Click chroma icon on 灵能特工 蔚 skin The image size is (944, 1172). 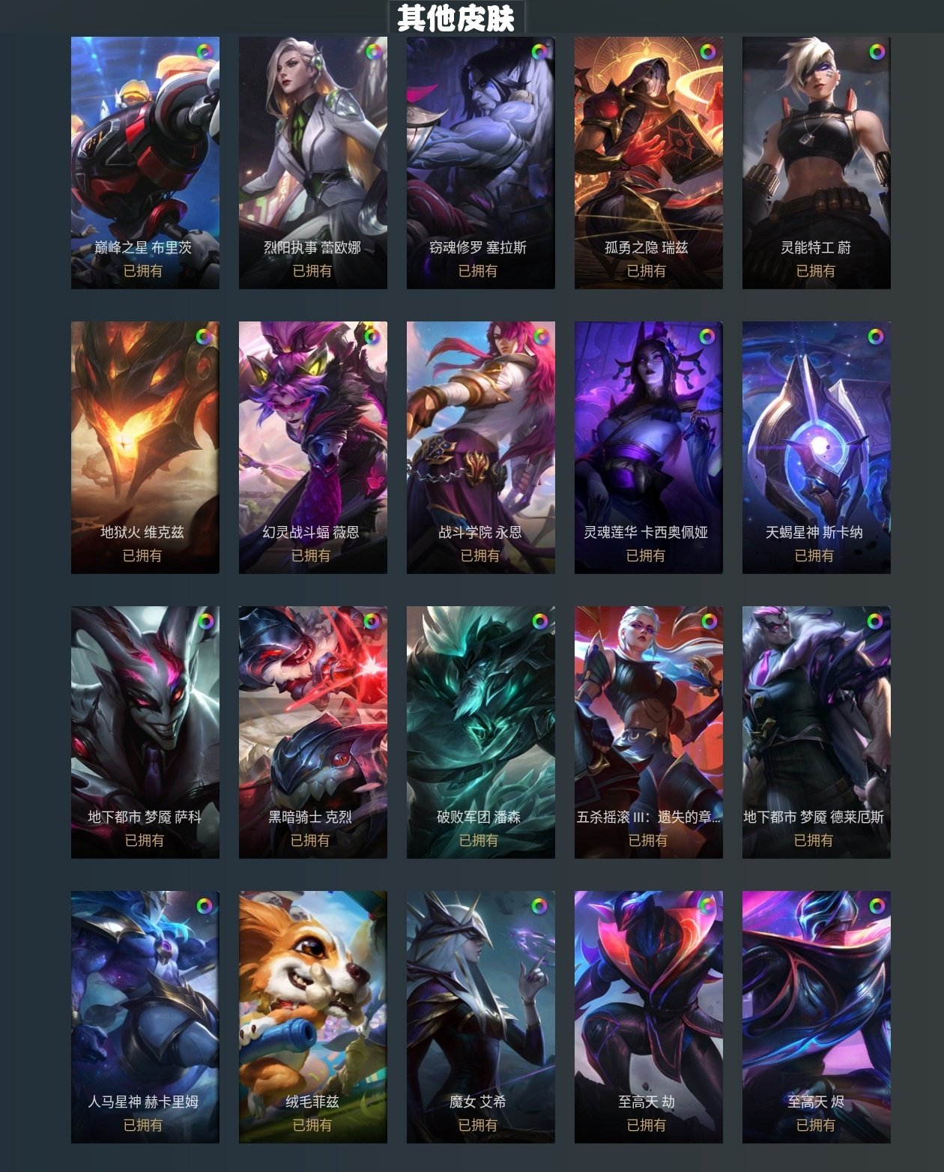coord(877,52)
